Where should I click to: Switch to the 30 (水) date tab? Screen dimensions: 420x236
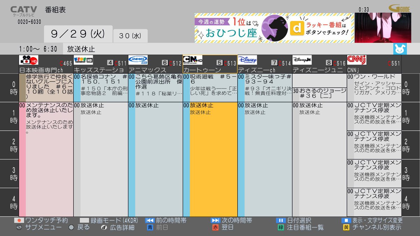pyautogui.click(x=130, y=36)
